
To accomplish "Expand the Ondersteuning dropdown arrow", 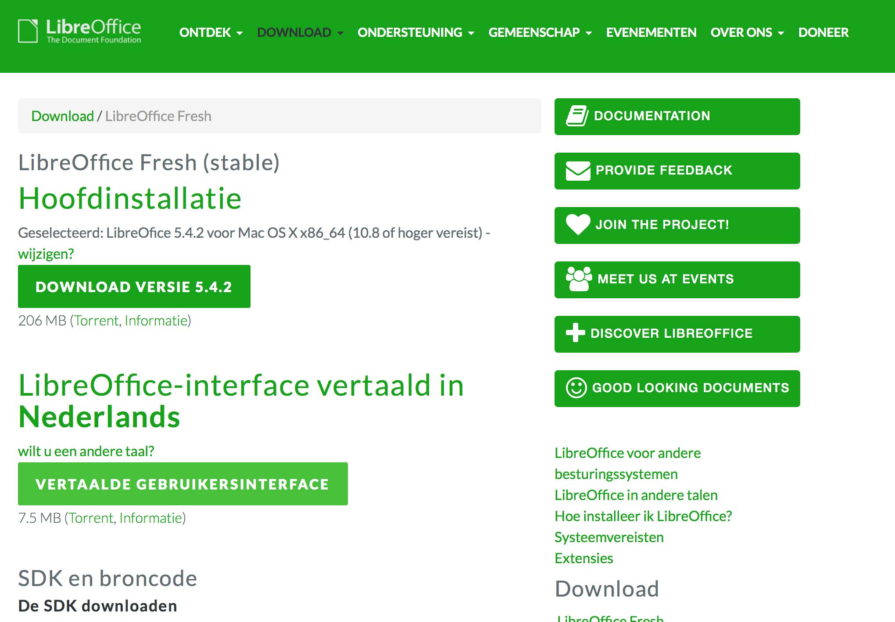I will pos(471,33).
